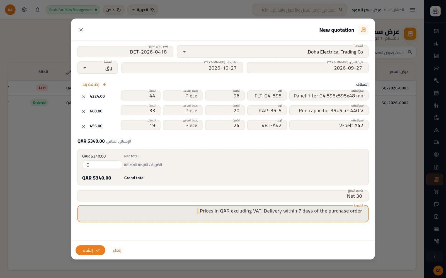Click the Lost status badge
The height and width of the screenshot is (278, 446).
pyautogui.click(x=42, y=88)
